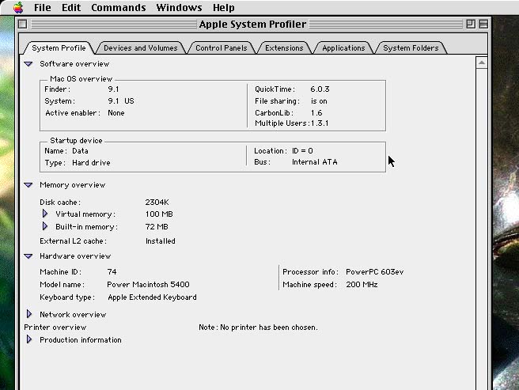Switch to the System Folders tab

(x=411, y=48)
